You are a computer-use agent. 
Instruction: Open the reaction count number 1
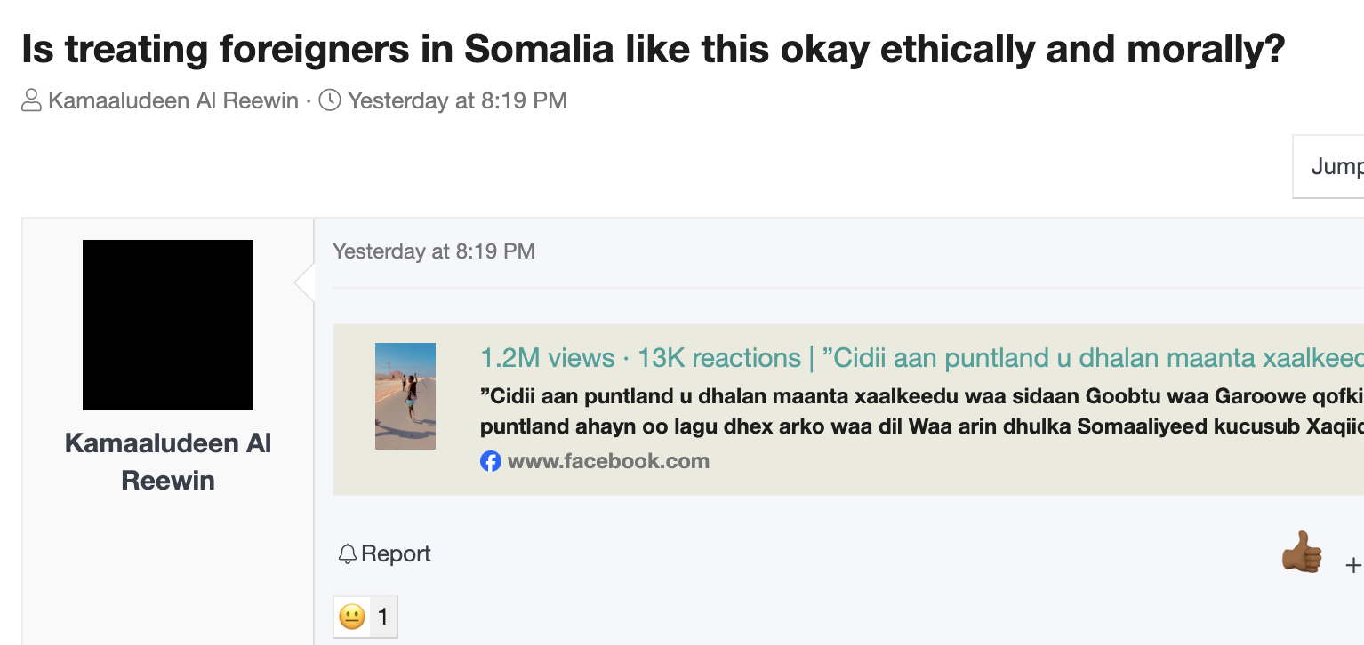coord(383,617)
